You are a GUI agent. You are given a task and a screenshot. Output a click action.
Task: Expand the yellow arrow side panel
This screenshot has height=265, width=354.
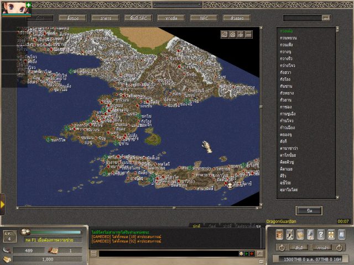pos(3,204)
